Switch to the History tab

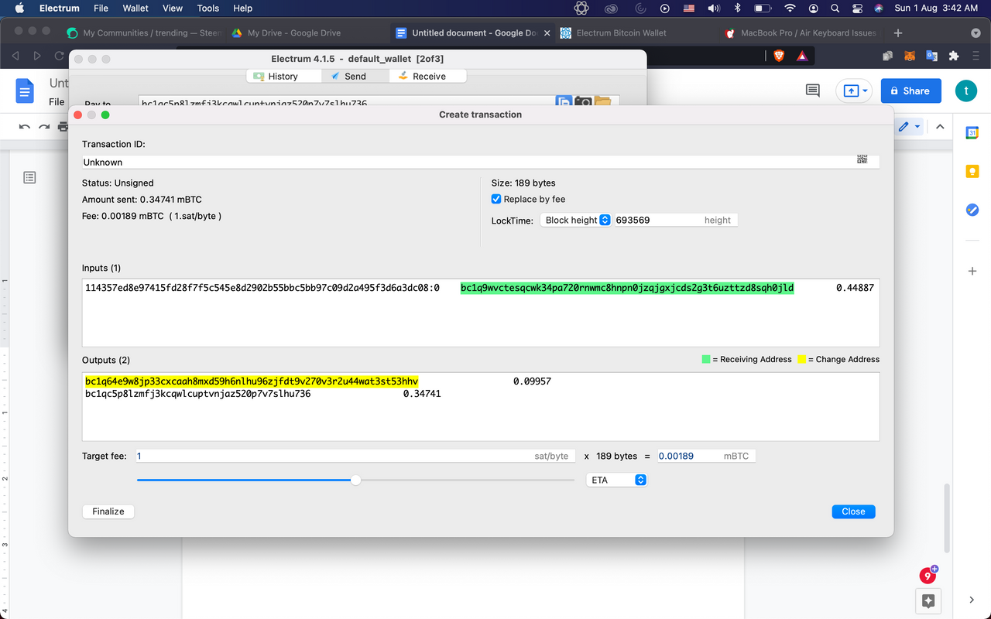click(x=283, y=76)
